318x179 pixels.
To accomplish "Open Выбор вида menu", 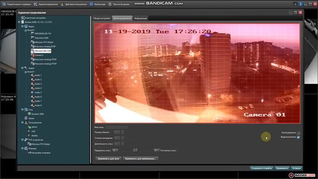I will 97,4.
